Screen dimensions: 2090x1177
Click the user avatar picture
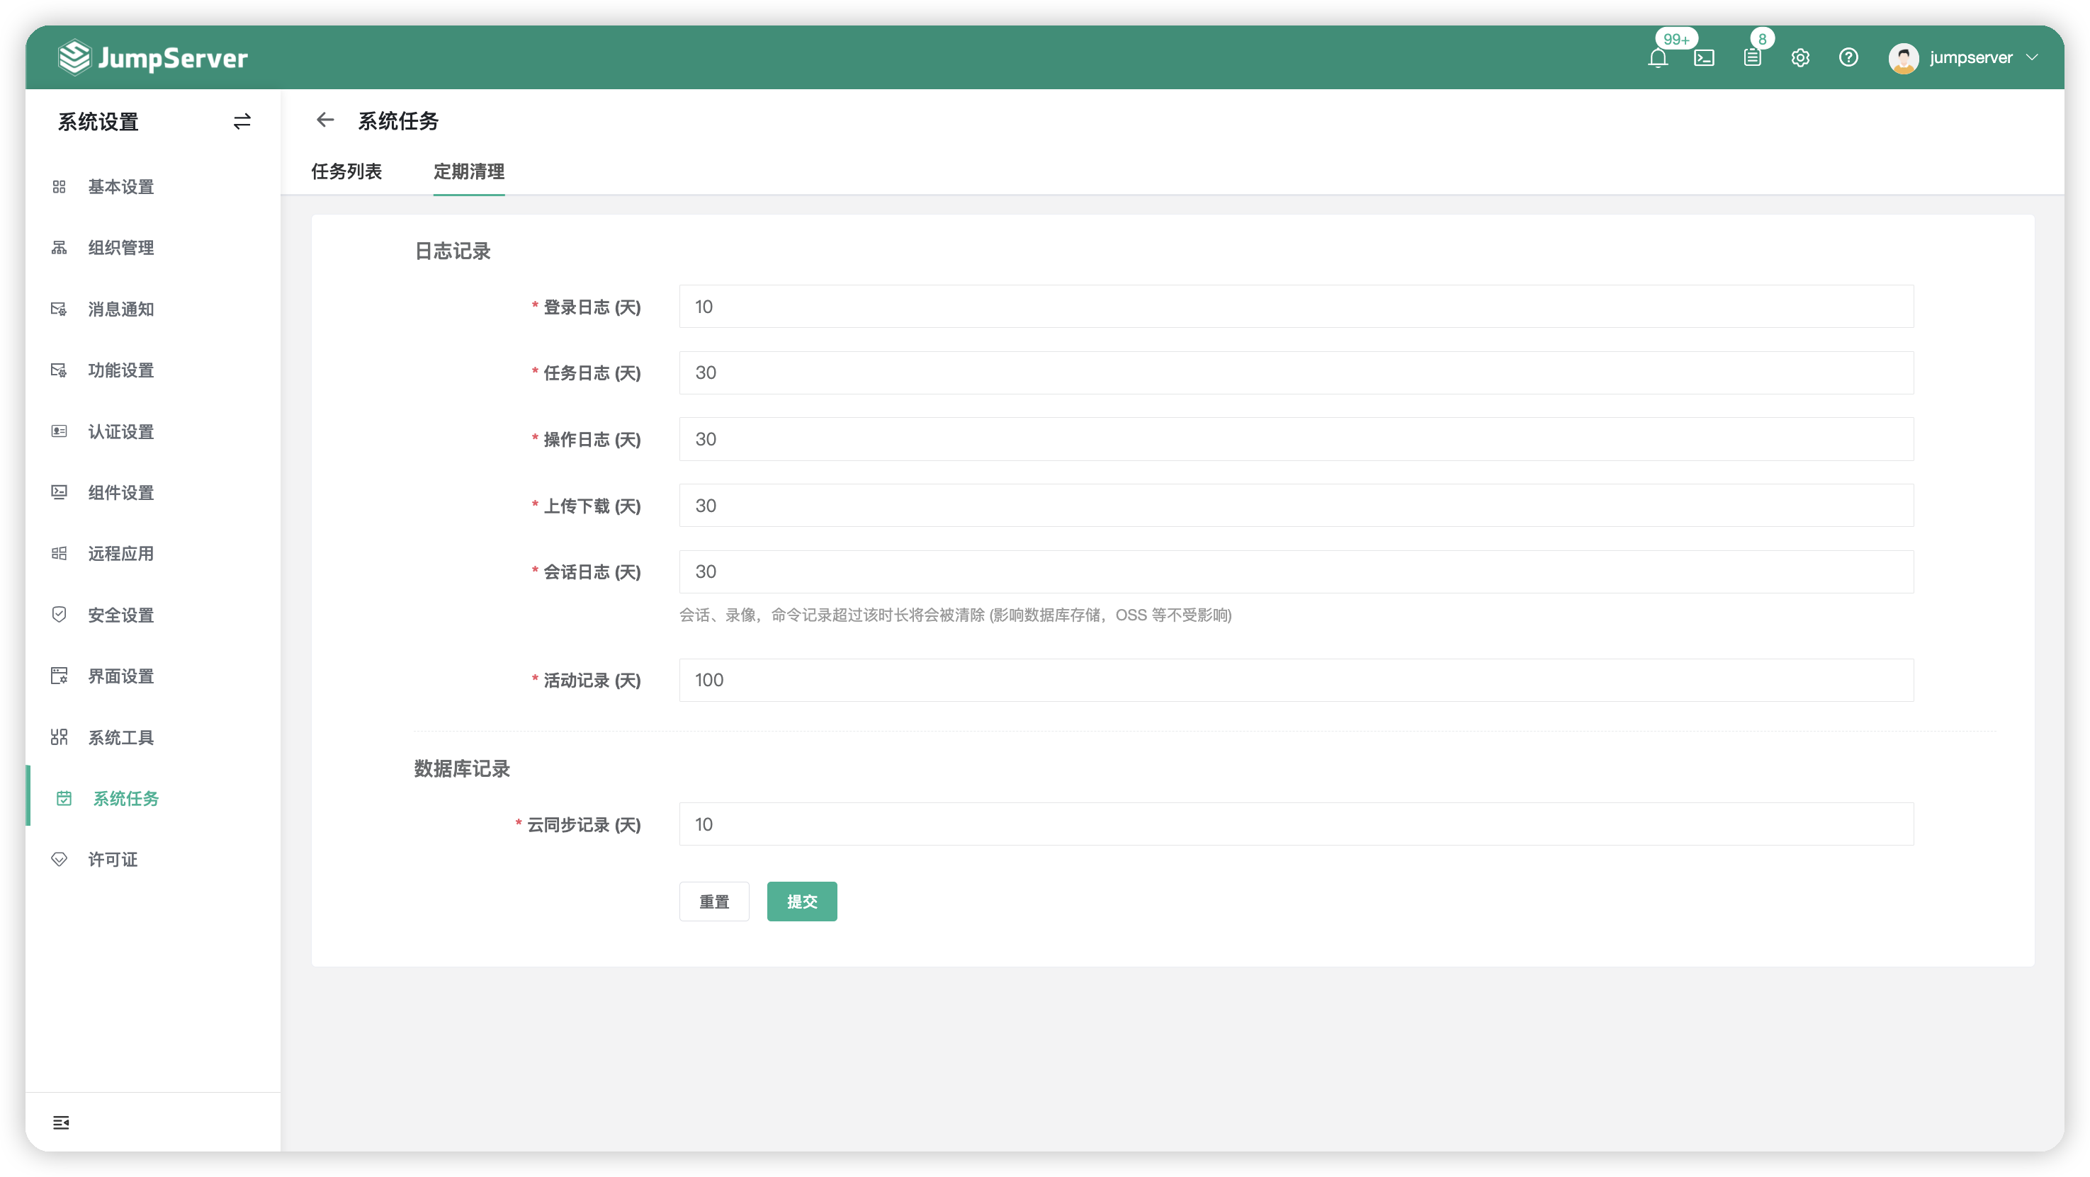1904,57
